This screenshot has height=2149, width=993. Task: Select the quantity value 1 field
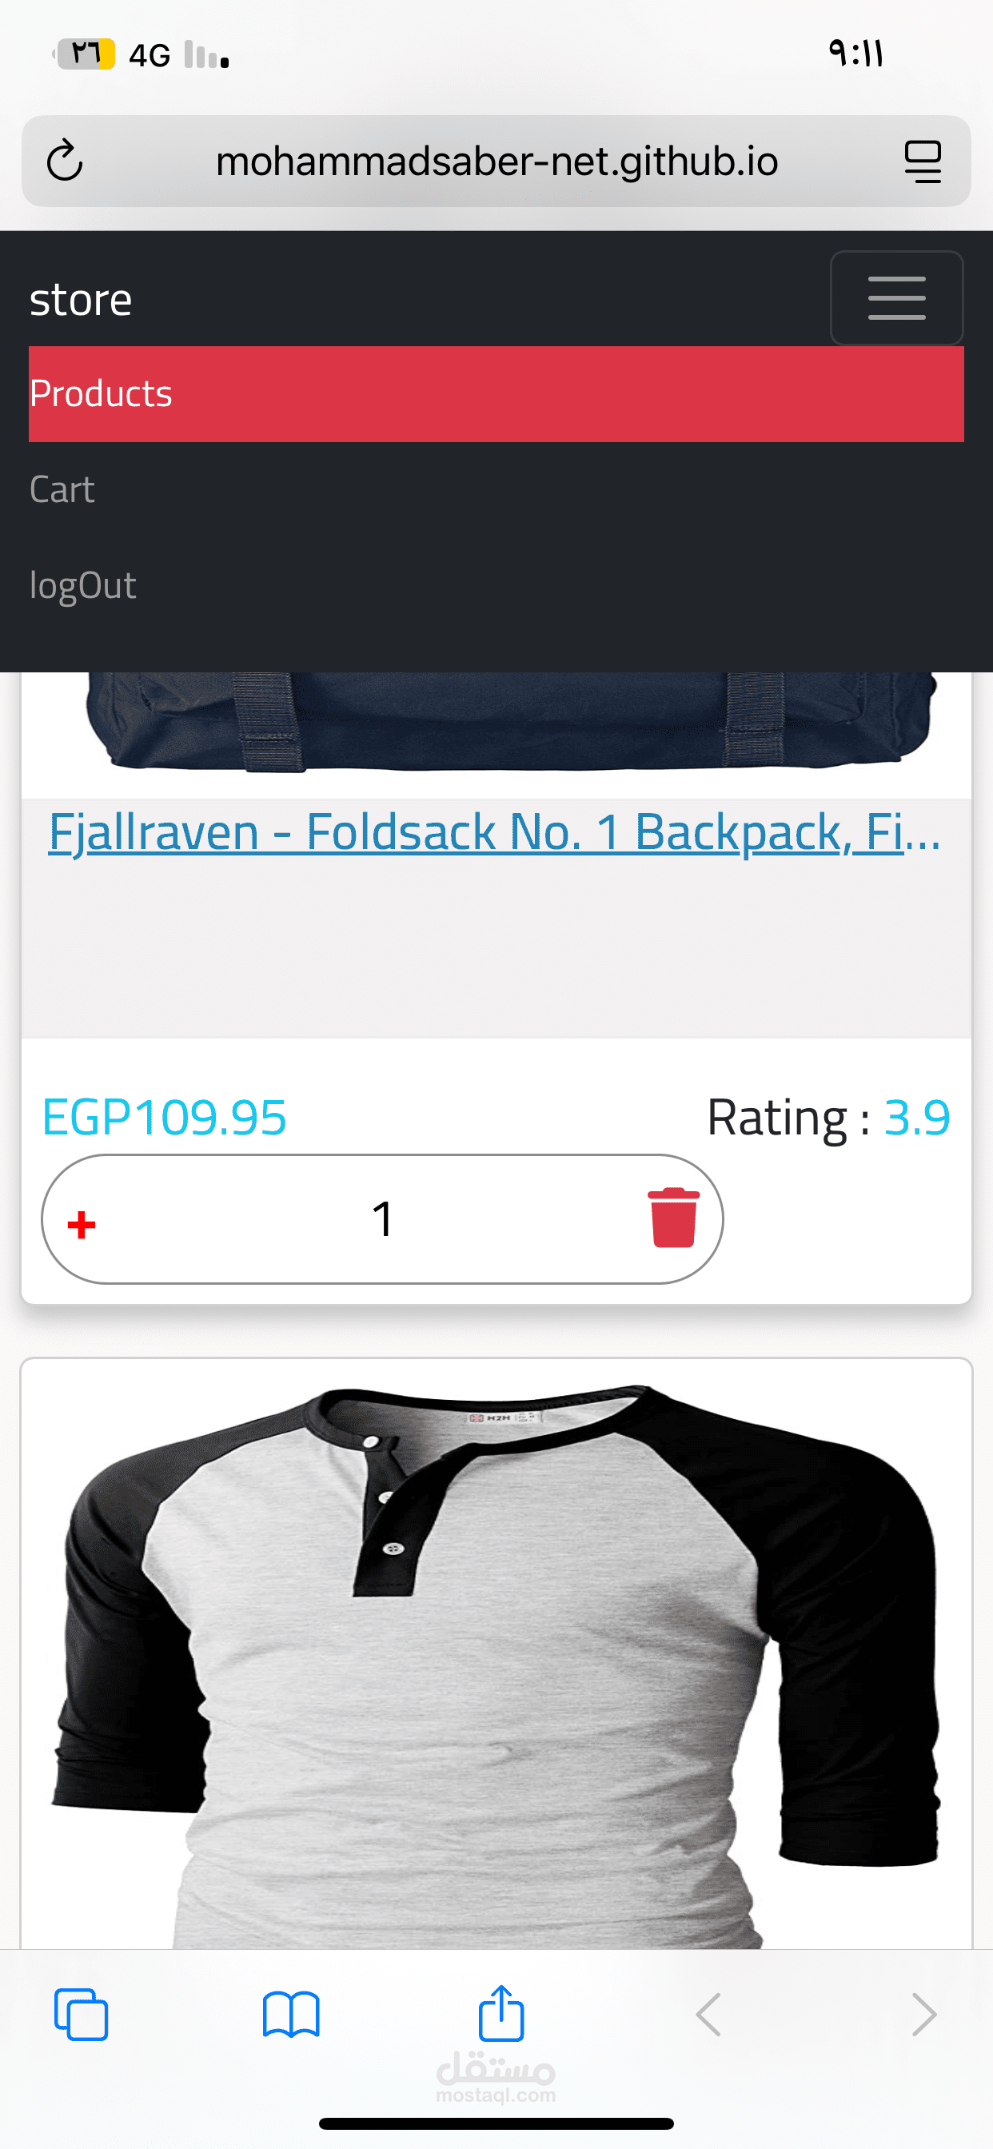[x=382, y=1219]
